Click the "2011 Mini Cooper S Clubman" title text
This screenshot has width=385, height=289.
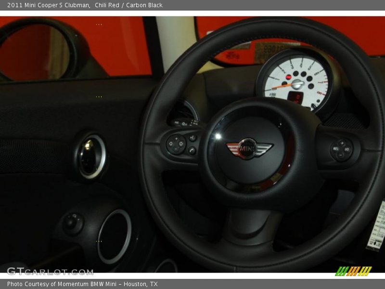49,5
